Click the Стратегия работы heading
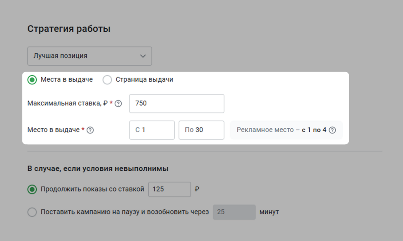Image resolution: width=403 pixels, height=241 pixels. point(68,28)
